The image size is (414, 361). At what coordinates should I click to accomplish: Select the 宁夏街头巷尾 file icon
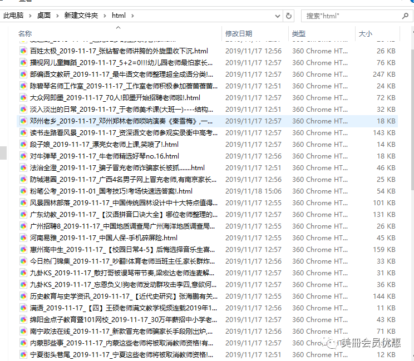[x=23, y=355]
